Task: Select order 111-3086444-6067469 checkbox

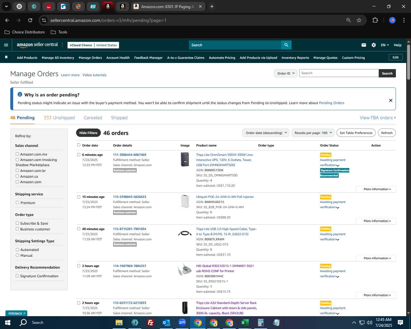Action: pyautogui.click(x=79, y=155)
